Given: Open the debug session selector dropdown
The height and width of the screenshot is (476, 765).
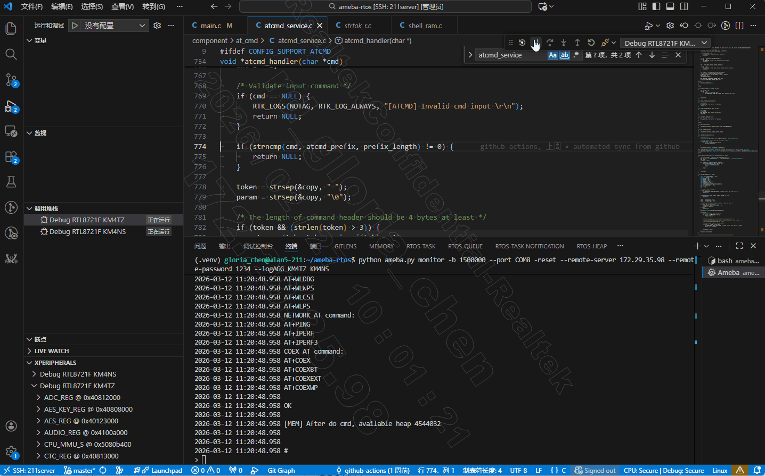Looking at the screenshot, I should [x=666, y=43].
